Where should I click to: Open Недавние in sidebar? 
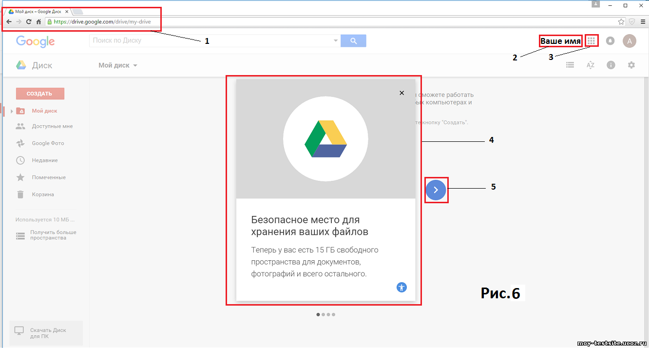[45, 160]
